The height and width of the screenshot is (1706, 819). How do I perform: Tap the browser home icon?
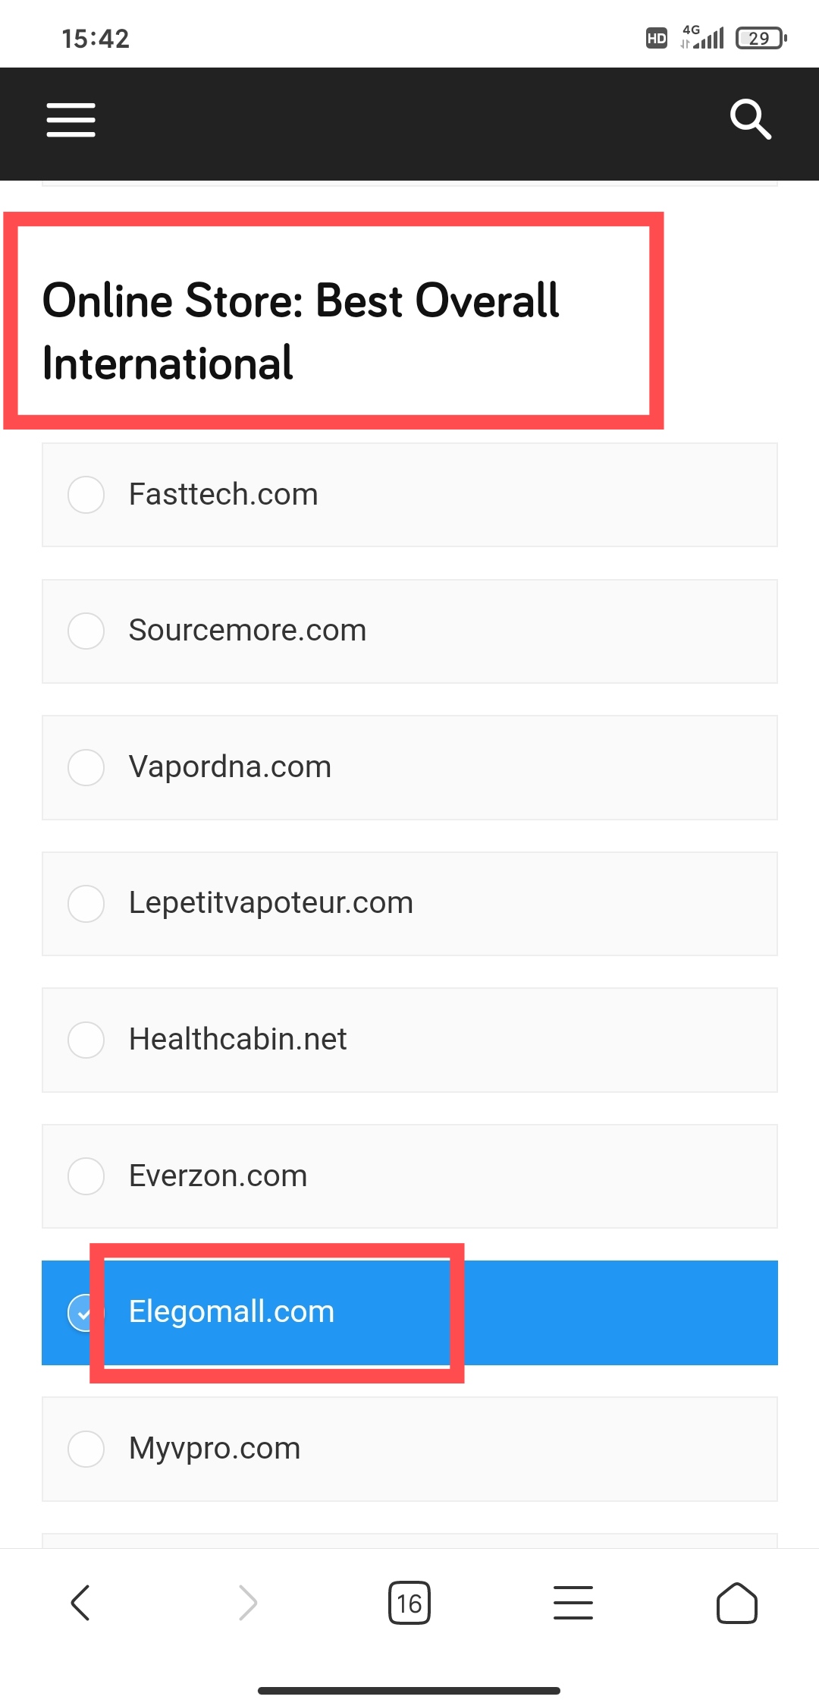click(x=737, y=1603)
